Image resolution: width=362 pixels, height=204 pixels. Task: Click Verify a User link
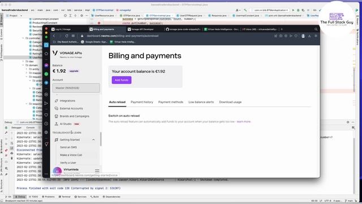click(68, 163)
